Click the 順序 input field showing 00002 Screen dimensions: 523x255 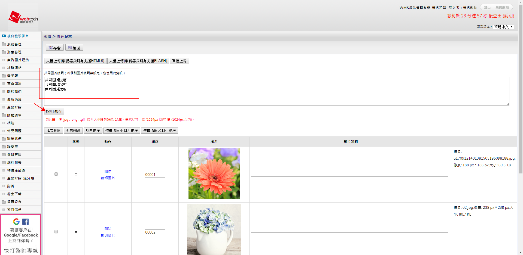pos(155,232)
